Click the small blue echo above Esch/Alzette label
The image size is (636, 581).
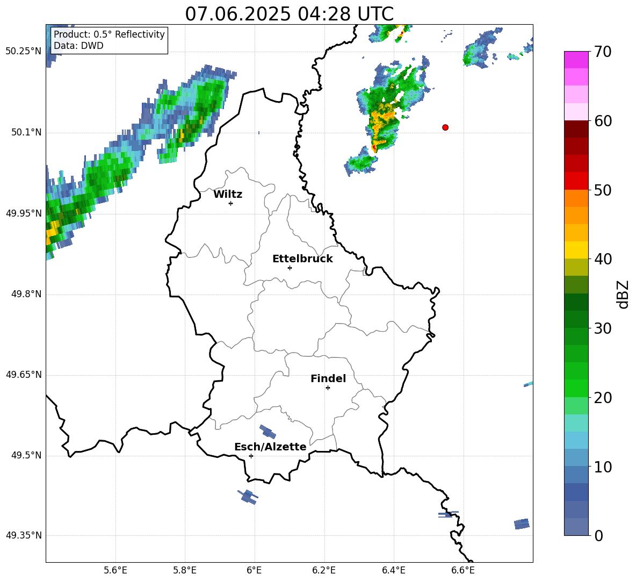268,431
